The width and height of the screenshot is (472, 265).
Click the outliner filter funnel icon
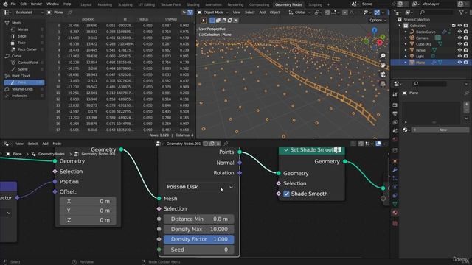pyautogui.click(x=461, y=13)
